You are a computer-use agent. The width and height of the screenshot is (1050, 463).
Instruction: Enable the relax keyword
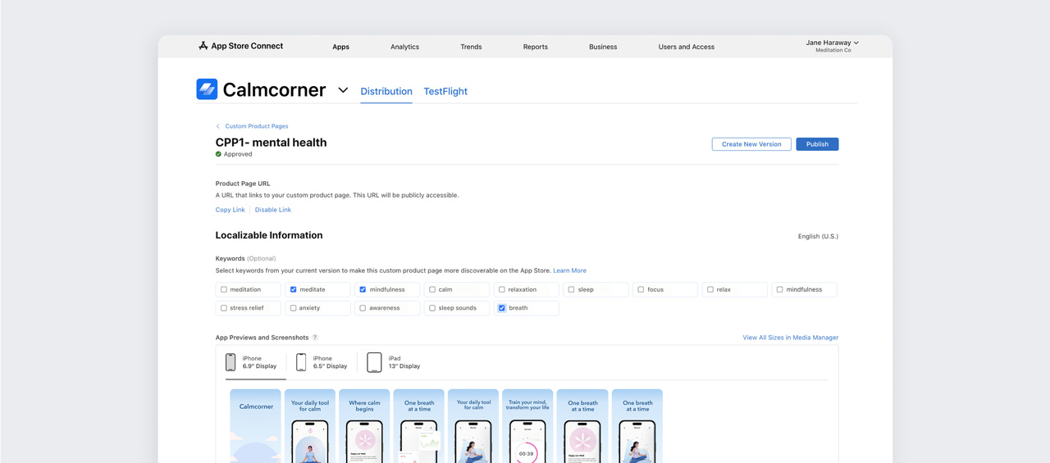(710, 289)
